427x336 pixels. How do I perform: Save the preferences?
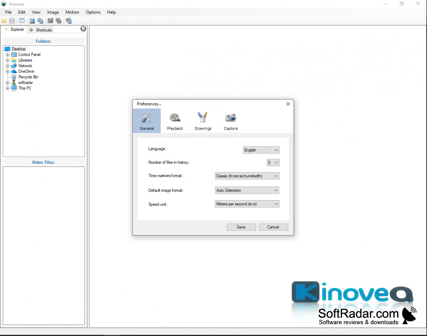coord(241,227)
